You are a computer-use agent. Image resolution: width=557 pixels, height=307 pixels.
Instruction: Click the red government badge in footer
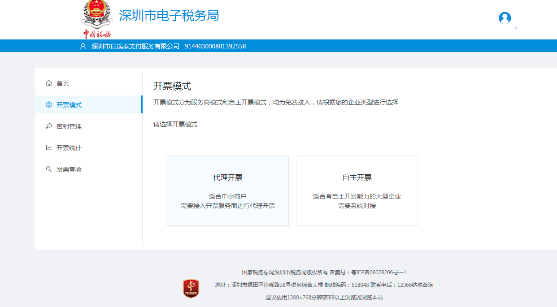click(x=191, y=288)
